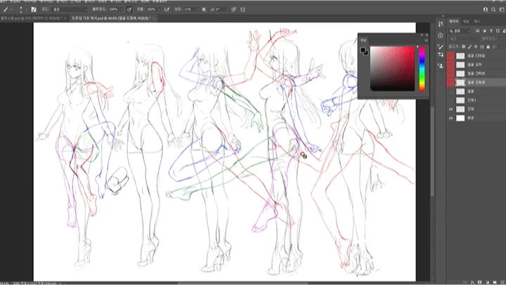The image size is (506, 285).
Task: Expand the flow 100% dropdown arrow
Action: click(159, 9)
